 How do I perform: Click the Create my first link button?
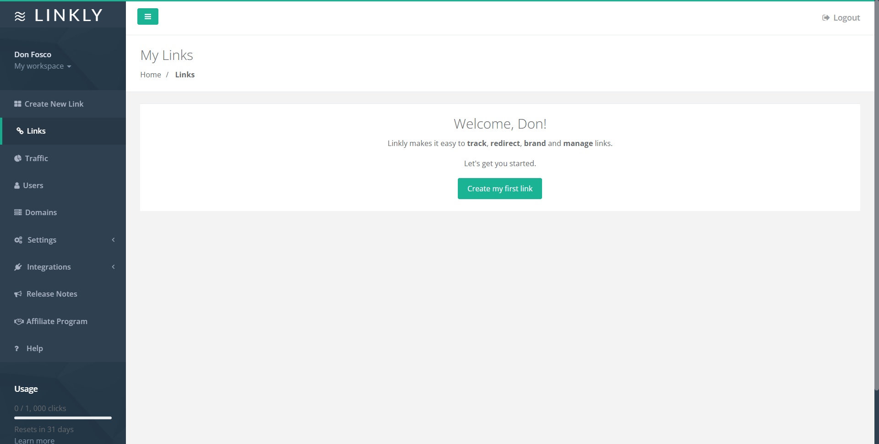point(500,189)
